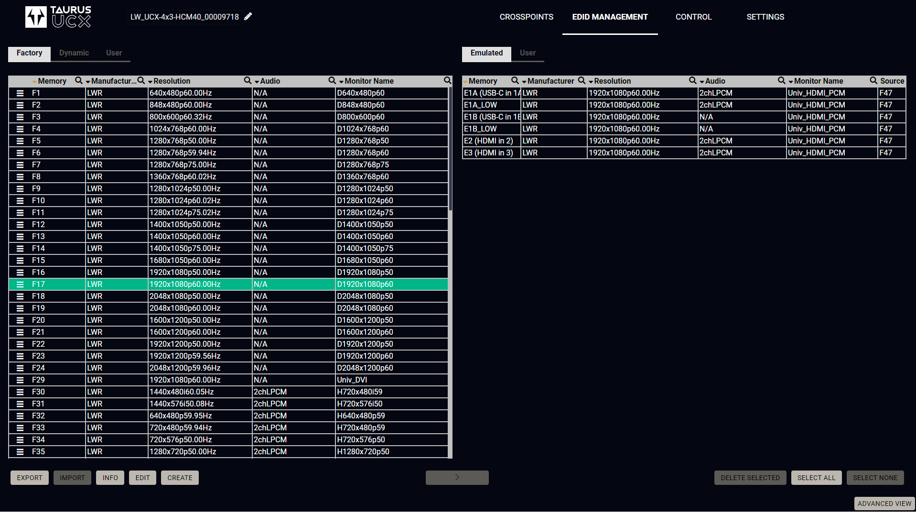Click the Taurus UCX logo
The image size is (916, 515).
58,17
